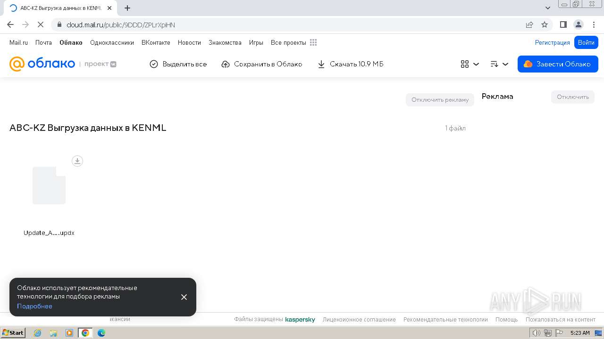This screenshot has height=339, width=604.
Task: Click Сохранить в Облако
Action: [x=262, y=64]
